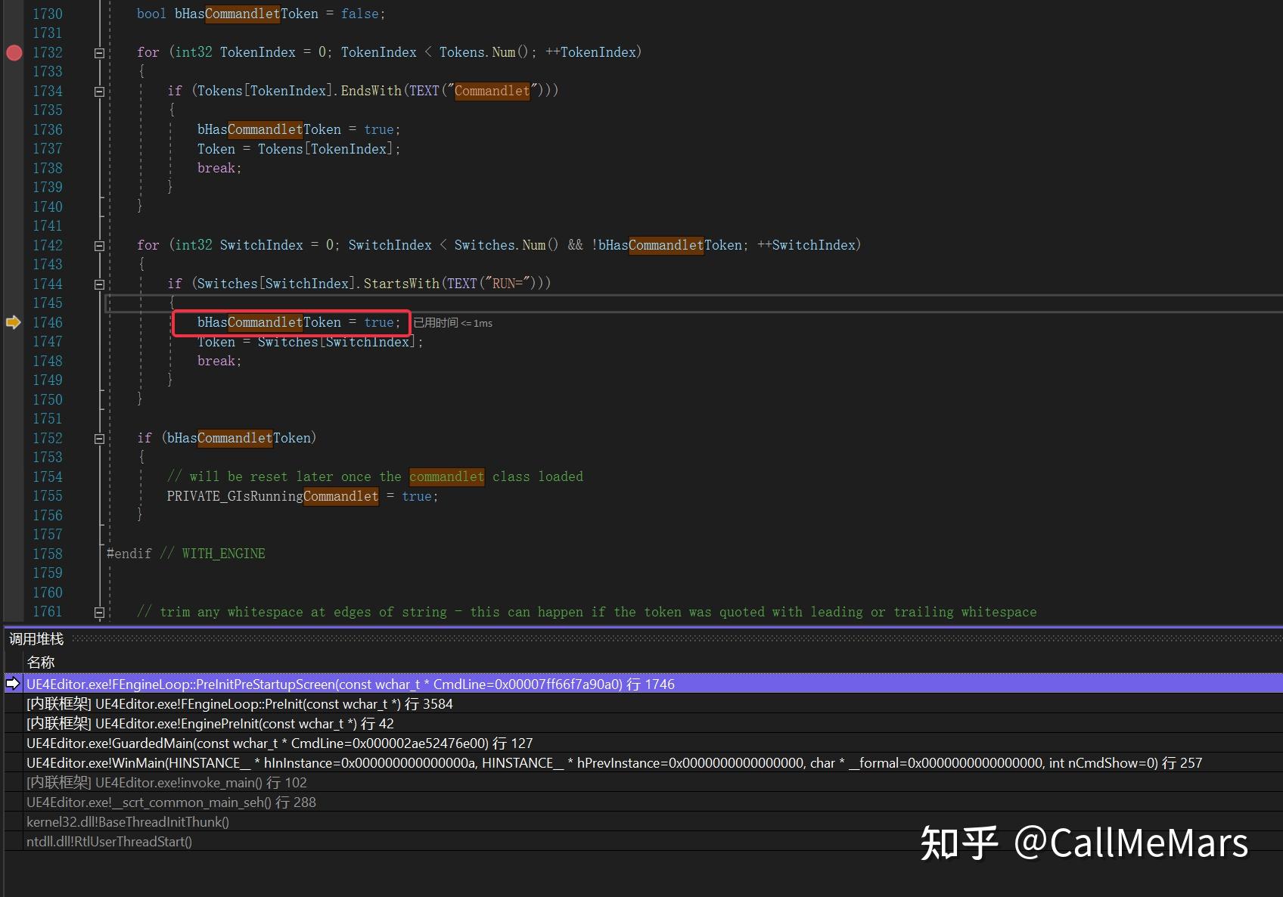Collapse the for-loop starting at line 1732
The height and width of the screenshot is (897, 1283).
[99, 52]
